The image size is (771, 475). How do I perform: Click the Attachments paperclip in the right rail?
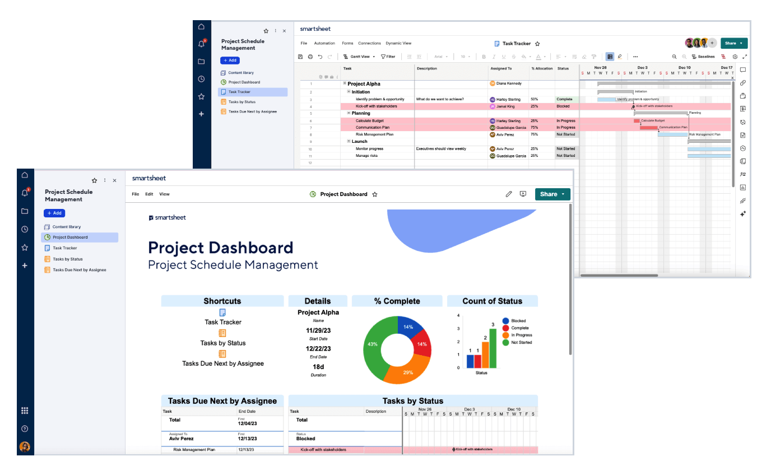[x=743, y=83]
